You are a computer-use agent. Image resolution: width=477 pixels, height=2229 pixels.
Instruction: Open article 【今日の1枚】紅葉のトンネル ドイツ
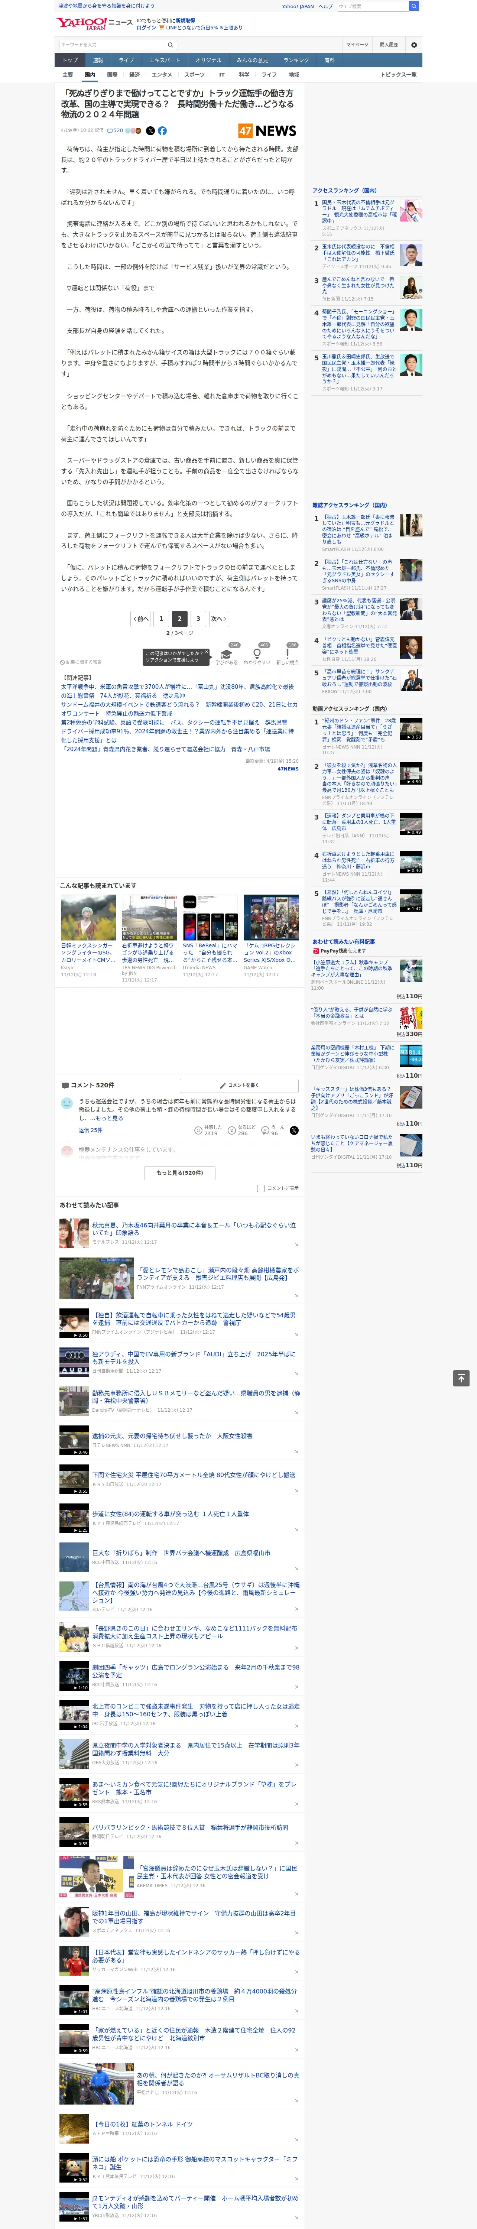143,2123
